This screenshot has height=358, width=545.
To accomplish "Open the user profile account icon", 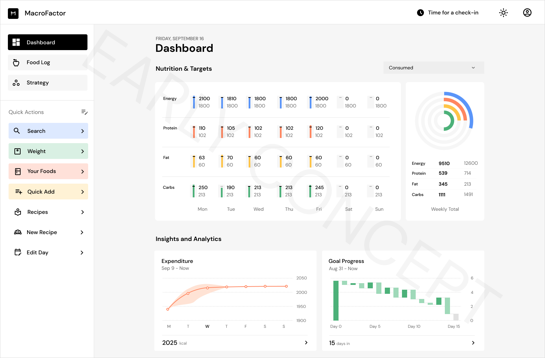I will 527,13.
